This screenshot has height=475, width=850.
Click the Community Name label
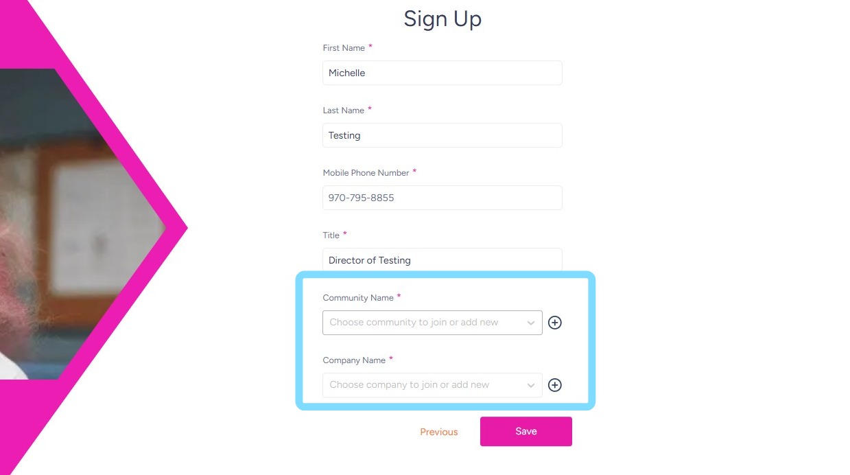358,298
